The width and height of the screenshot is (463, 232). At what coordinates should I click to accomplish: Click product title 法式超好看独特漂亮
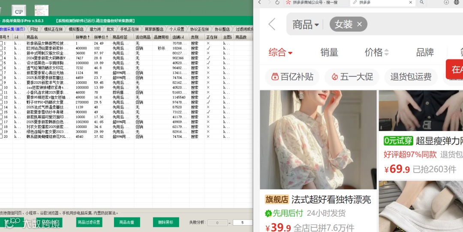click(x=331, y=199)
